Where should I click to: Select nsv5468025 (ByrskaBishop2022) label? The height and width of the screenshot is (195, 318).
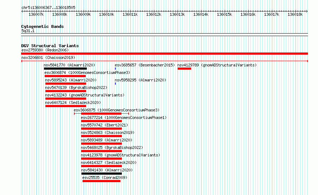pos(112,147)
